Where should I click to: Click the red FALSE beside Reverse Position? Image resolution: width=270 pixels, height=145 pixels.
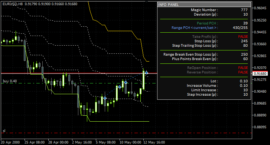pyautogui.click(x=243, y=72)
